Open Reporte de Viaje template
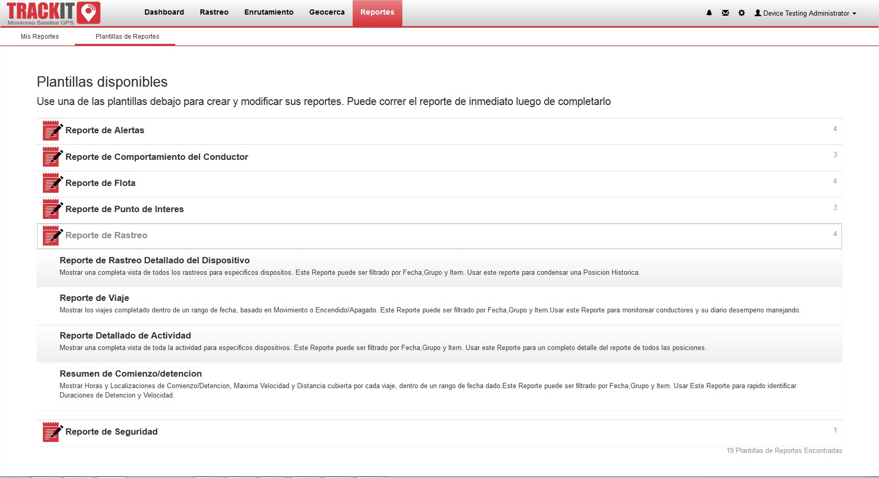Image resolution: width=879 pixels, height=478 pixels. (x=94, y=298)
